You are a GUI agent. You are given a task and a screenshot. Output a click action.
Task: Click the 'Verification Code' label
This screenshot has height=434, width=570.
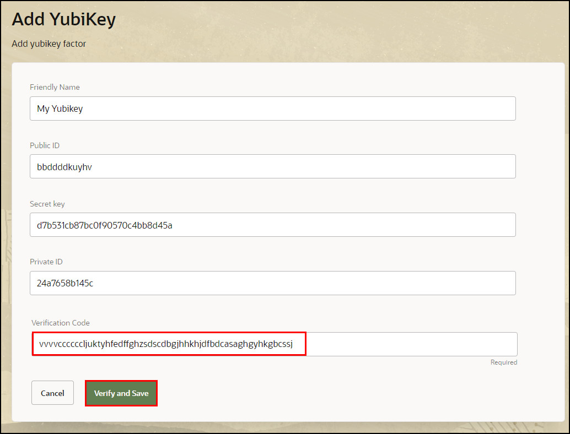point(61,323)
